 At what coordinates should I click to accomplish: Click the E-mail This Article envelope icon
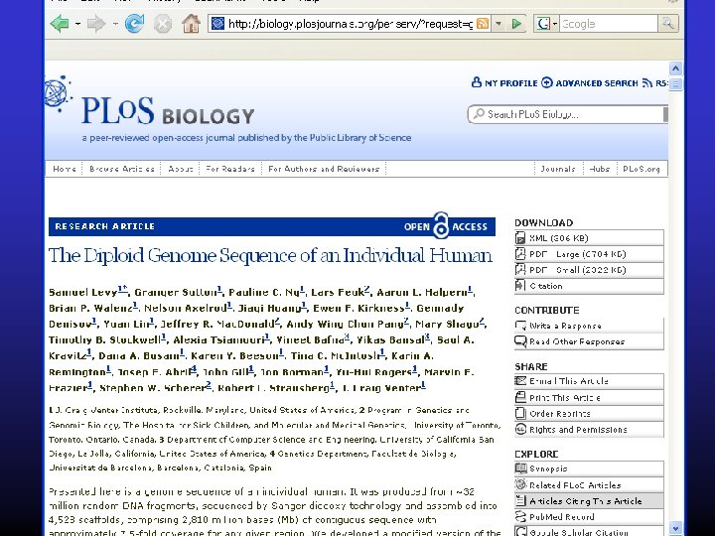point(520,380)
